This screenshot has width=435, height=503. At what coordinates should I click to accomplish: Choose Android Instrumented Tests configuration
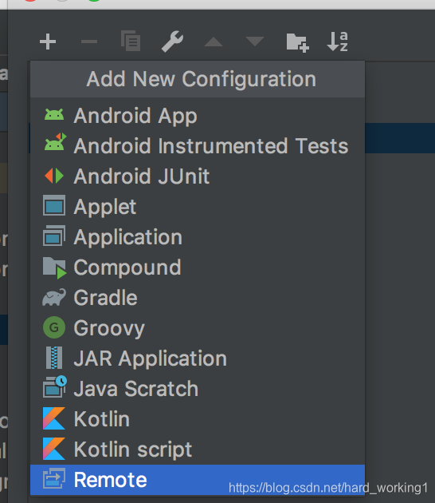[198, 145]
